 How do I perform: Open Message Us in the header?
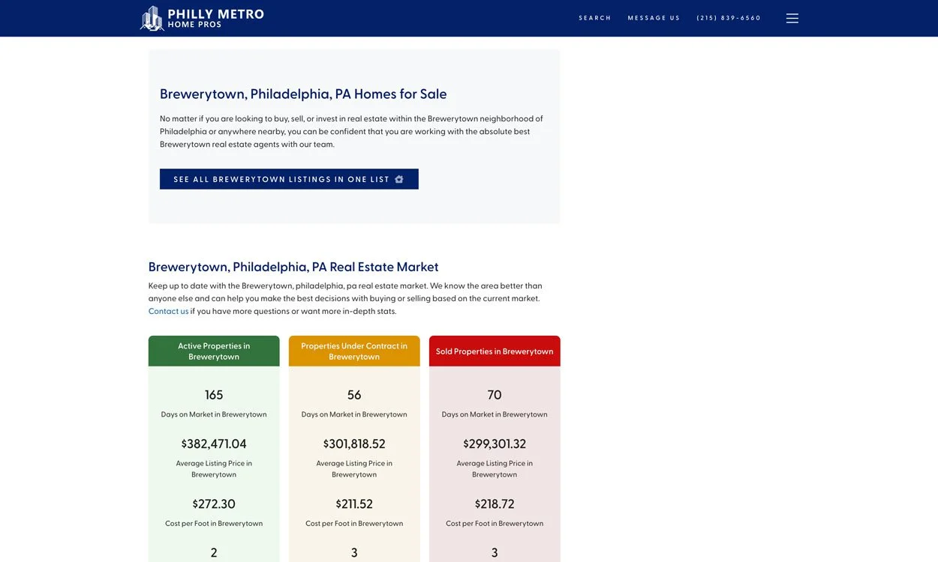click(654, 18)
